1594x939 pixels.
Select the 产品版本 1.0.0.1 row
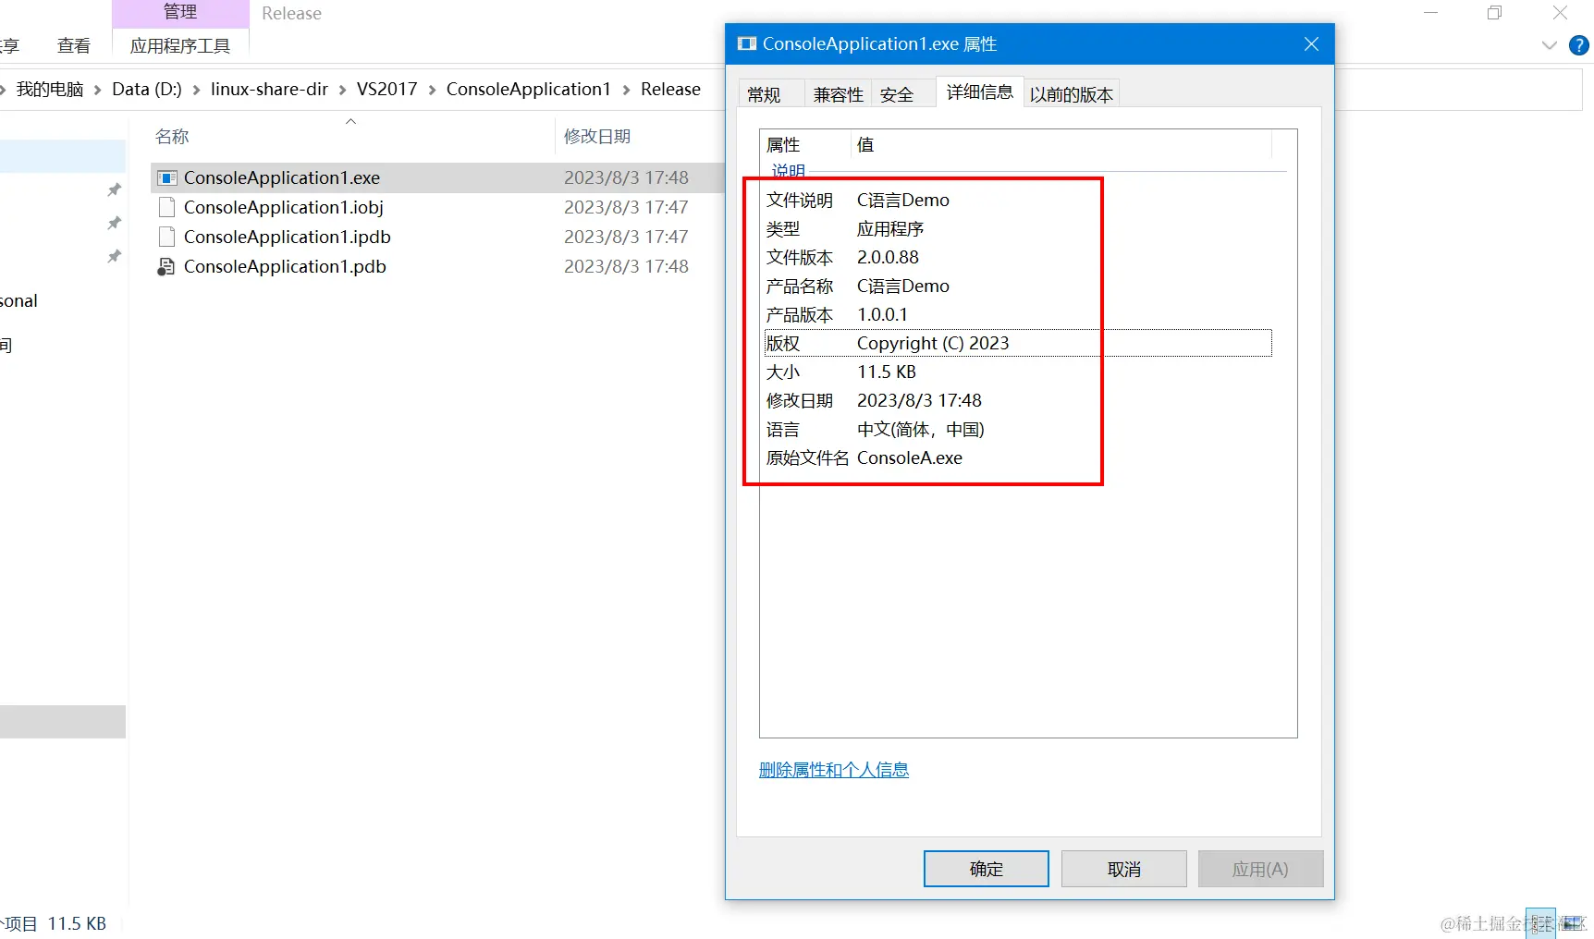pyautogui.click(x=1018, y=314)
